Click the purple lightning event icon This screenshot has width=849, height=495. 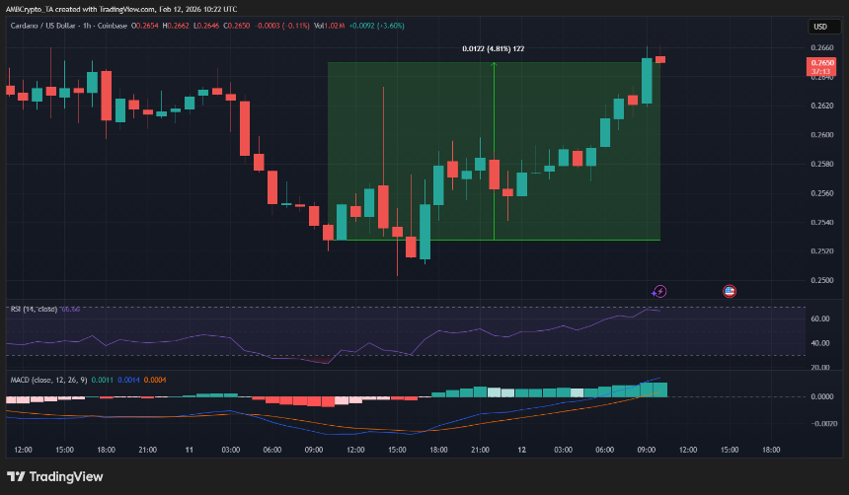(659, 291)
